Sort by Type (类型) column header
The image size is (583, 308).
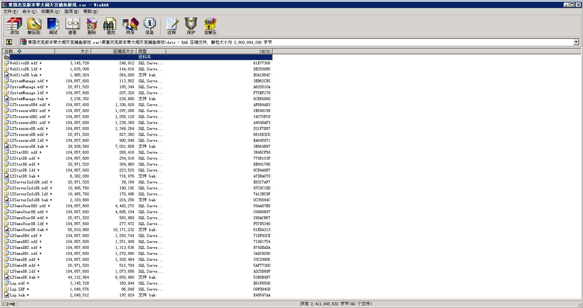pyautogui.click(x=151, y=51)
